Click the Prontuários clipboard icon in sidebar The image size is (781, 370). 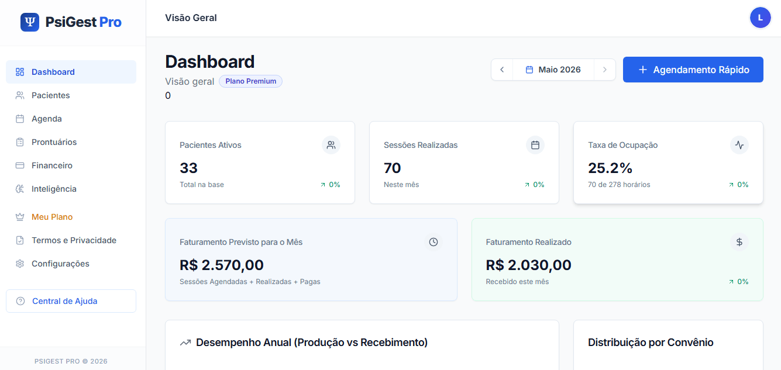click(x=20, y=142)
